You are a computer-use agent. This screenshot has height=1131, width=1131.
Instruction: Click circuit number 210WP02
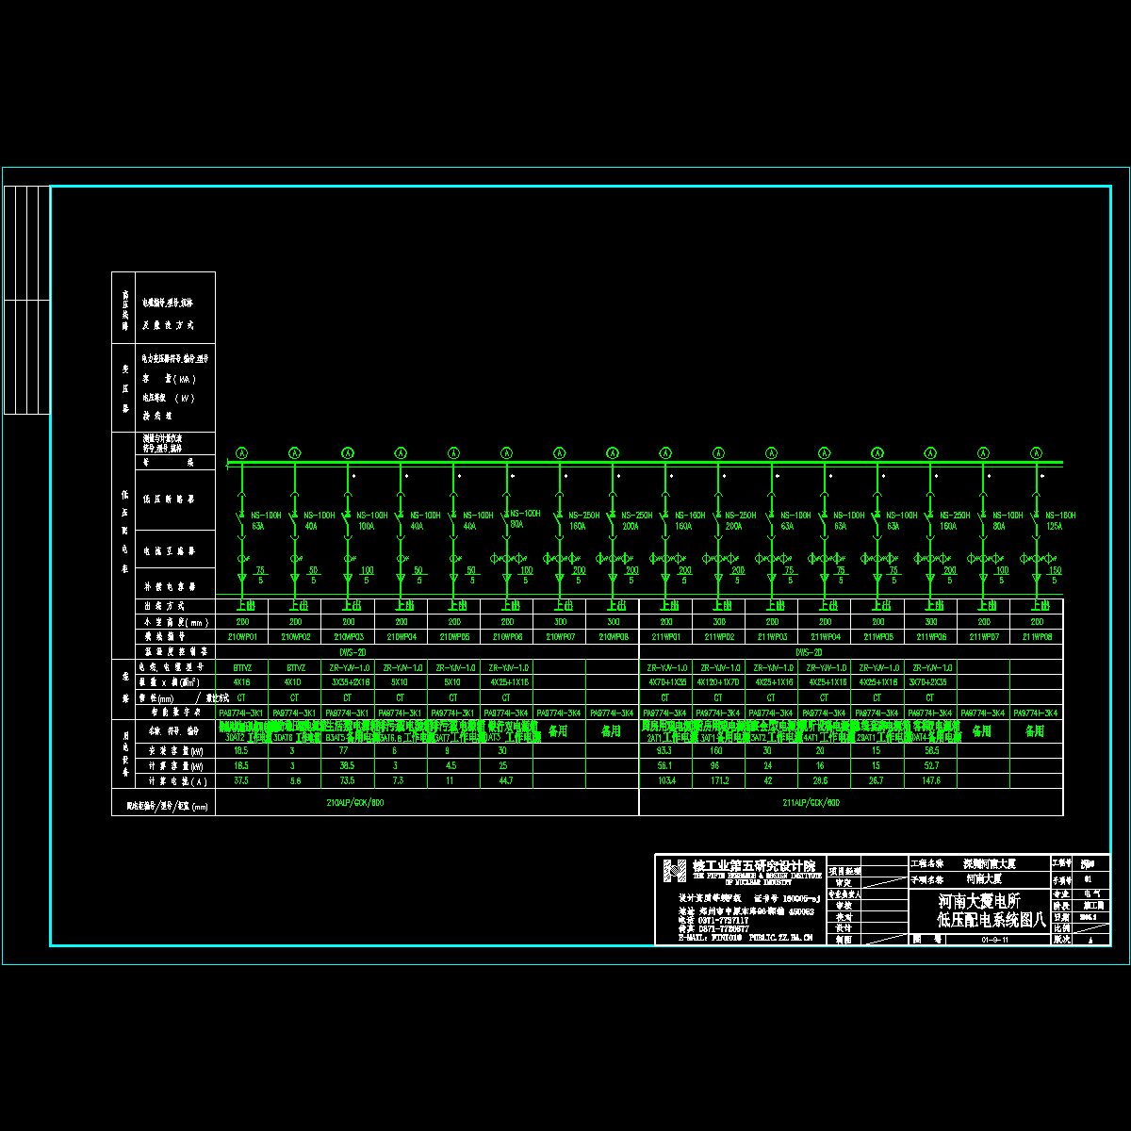pyautogui.click(x=295, y=637)
